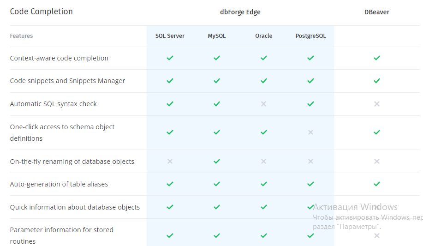Screen dimensions: 423x246
Task: Select the dbForge Edge column header
Action: point(240,12)
